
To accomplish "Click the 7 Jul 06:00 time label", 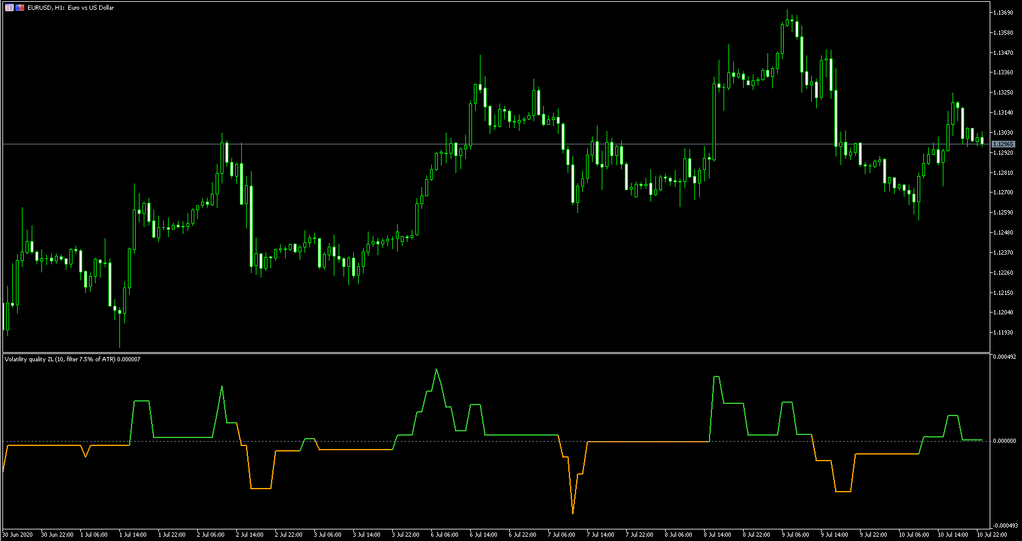I will click(562, 535).
